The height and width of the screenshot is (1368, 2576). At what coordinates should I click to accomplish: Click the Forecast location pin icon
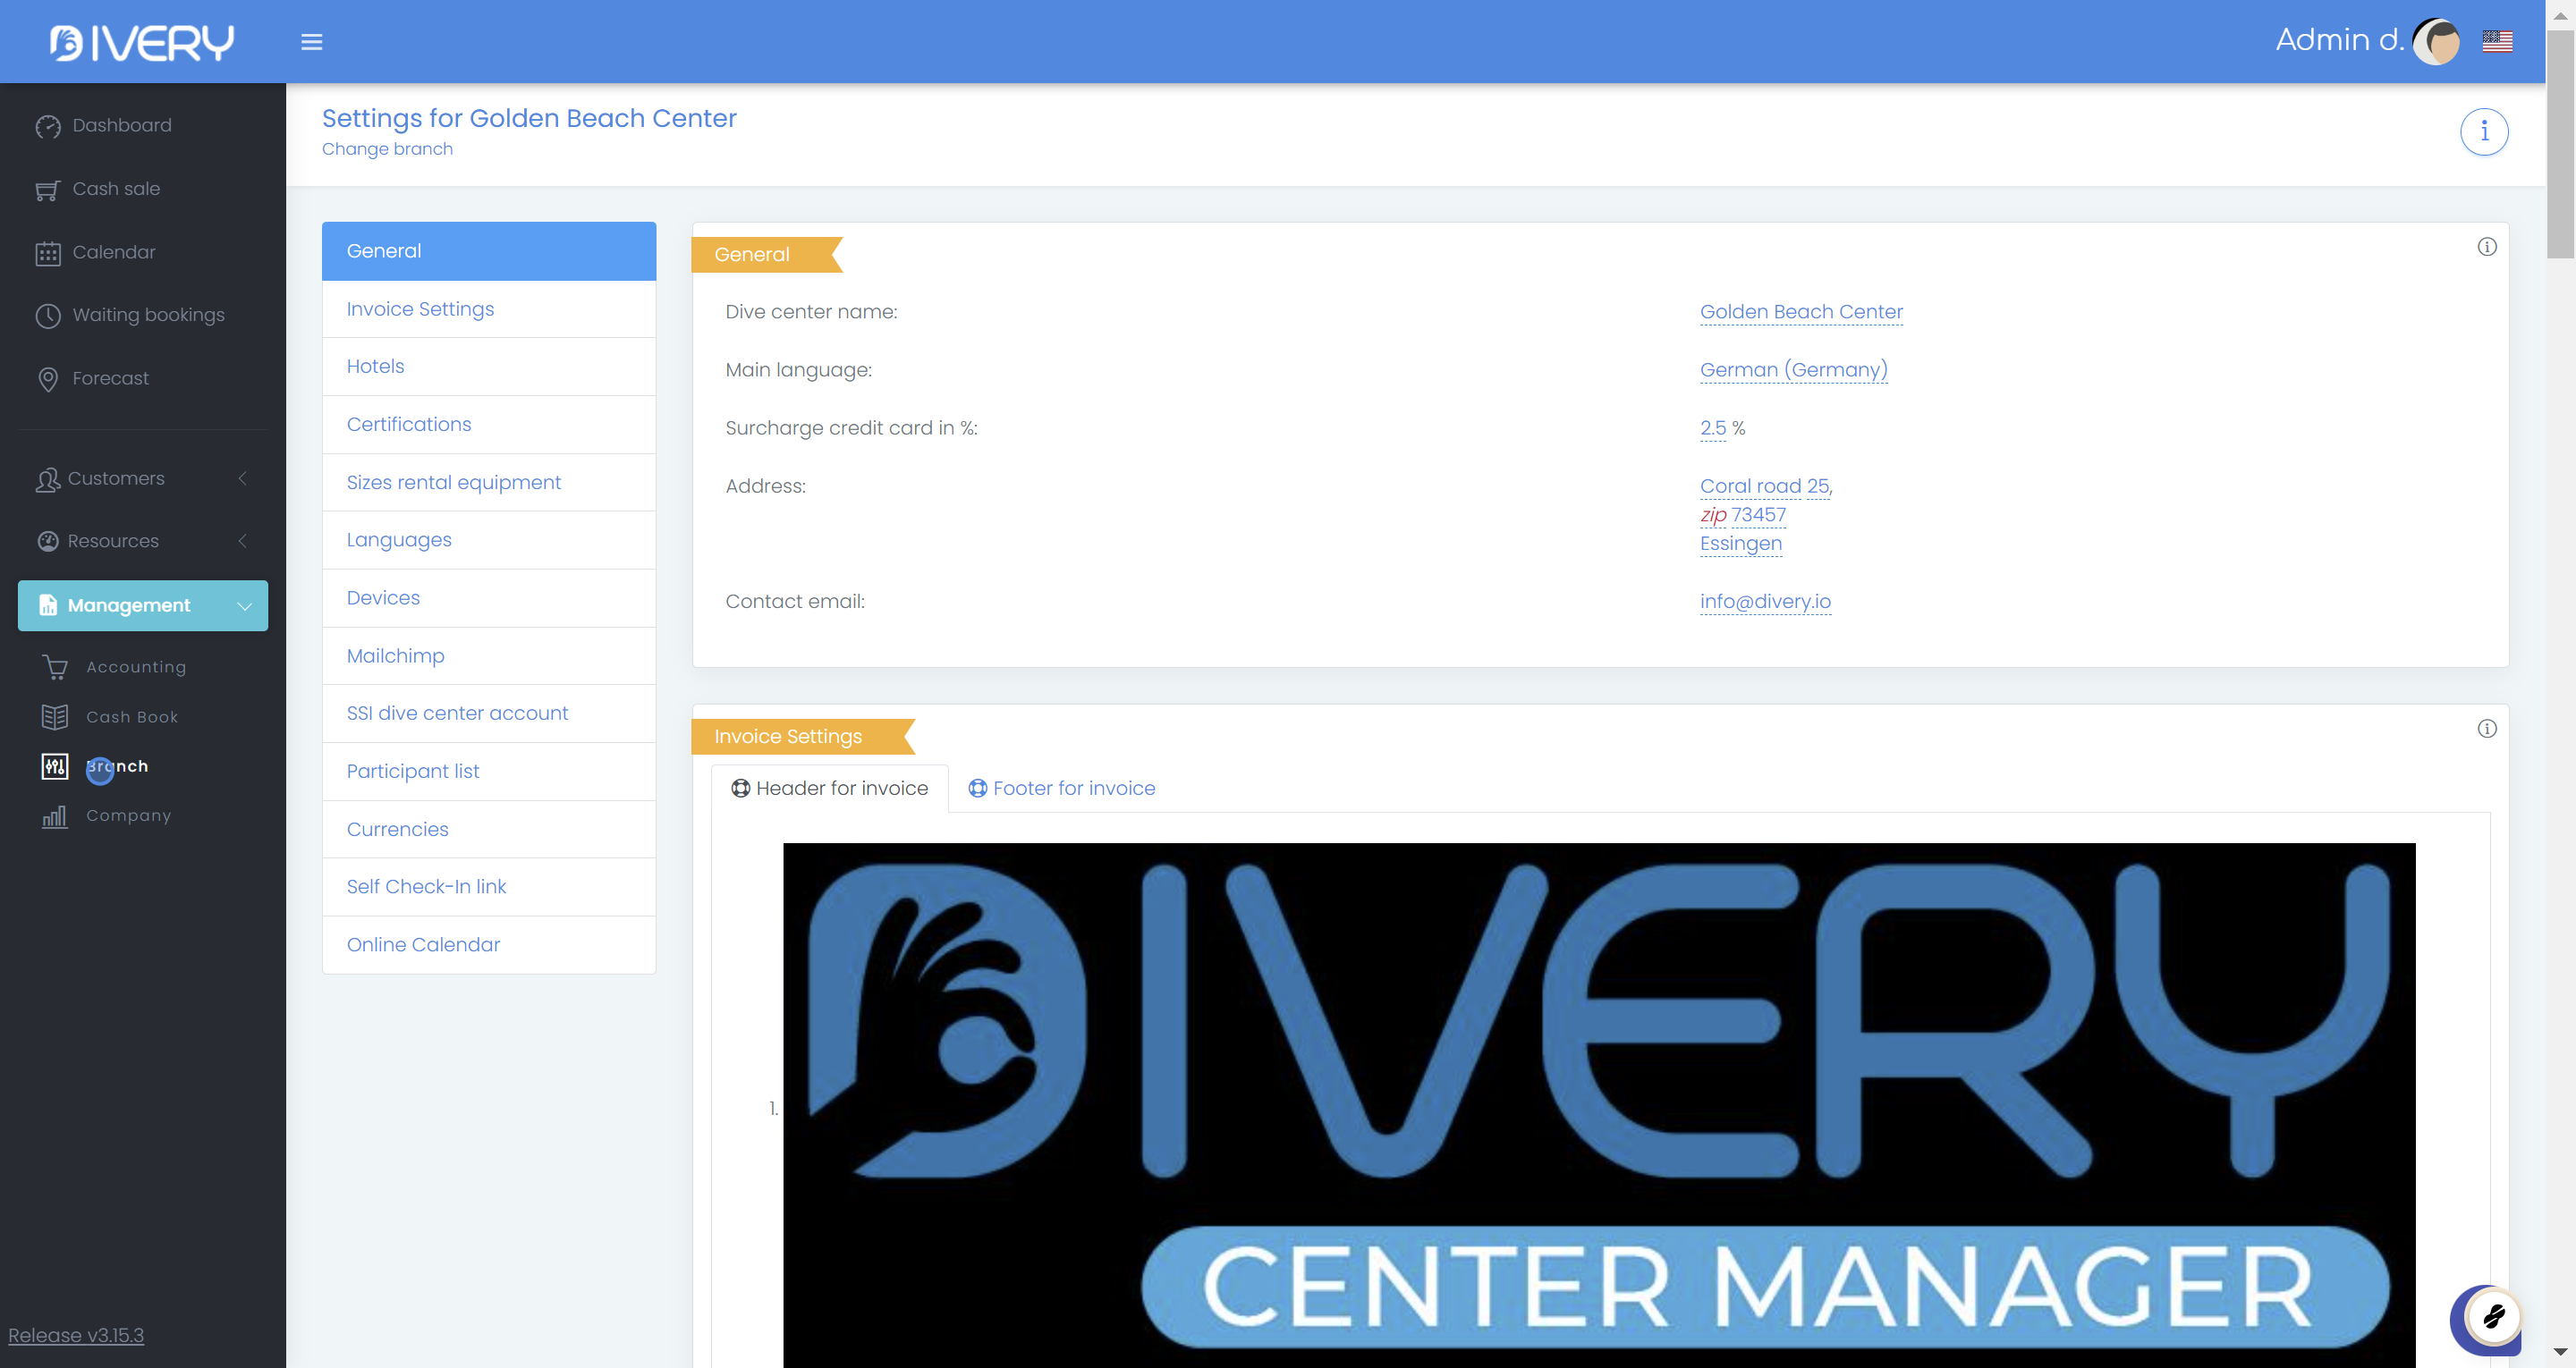[x=47, y=379]
